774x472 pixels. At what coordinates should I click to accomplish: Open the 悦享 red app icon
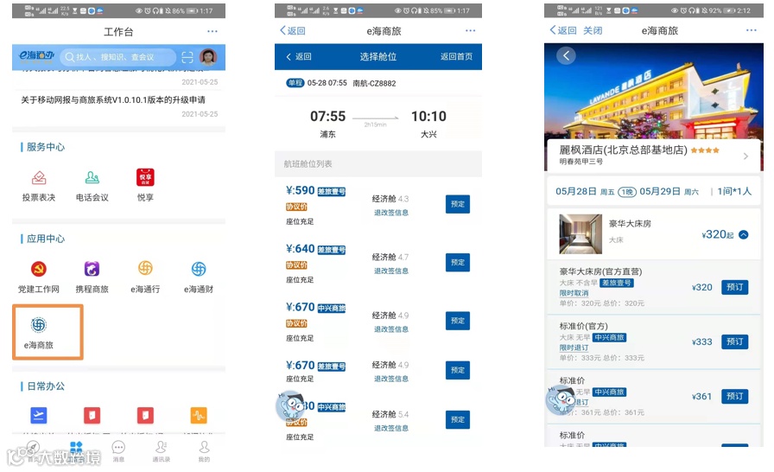click(145, 177)
